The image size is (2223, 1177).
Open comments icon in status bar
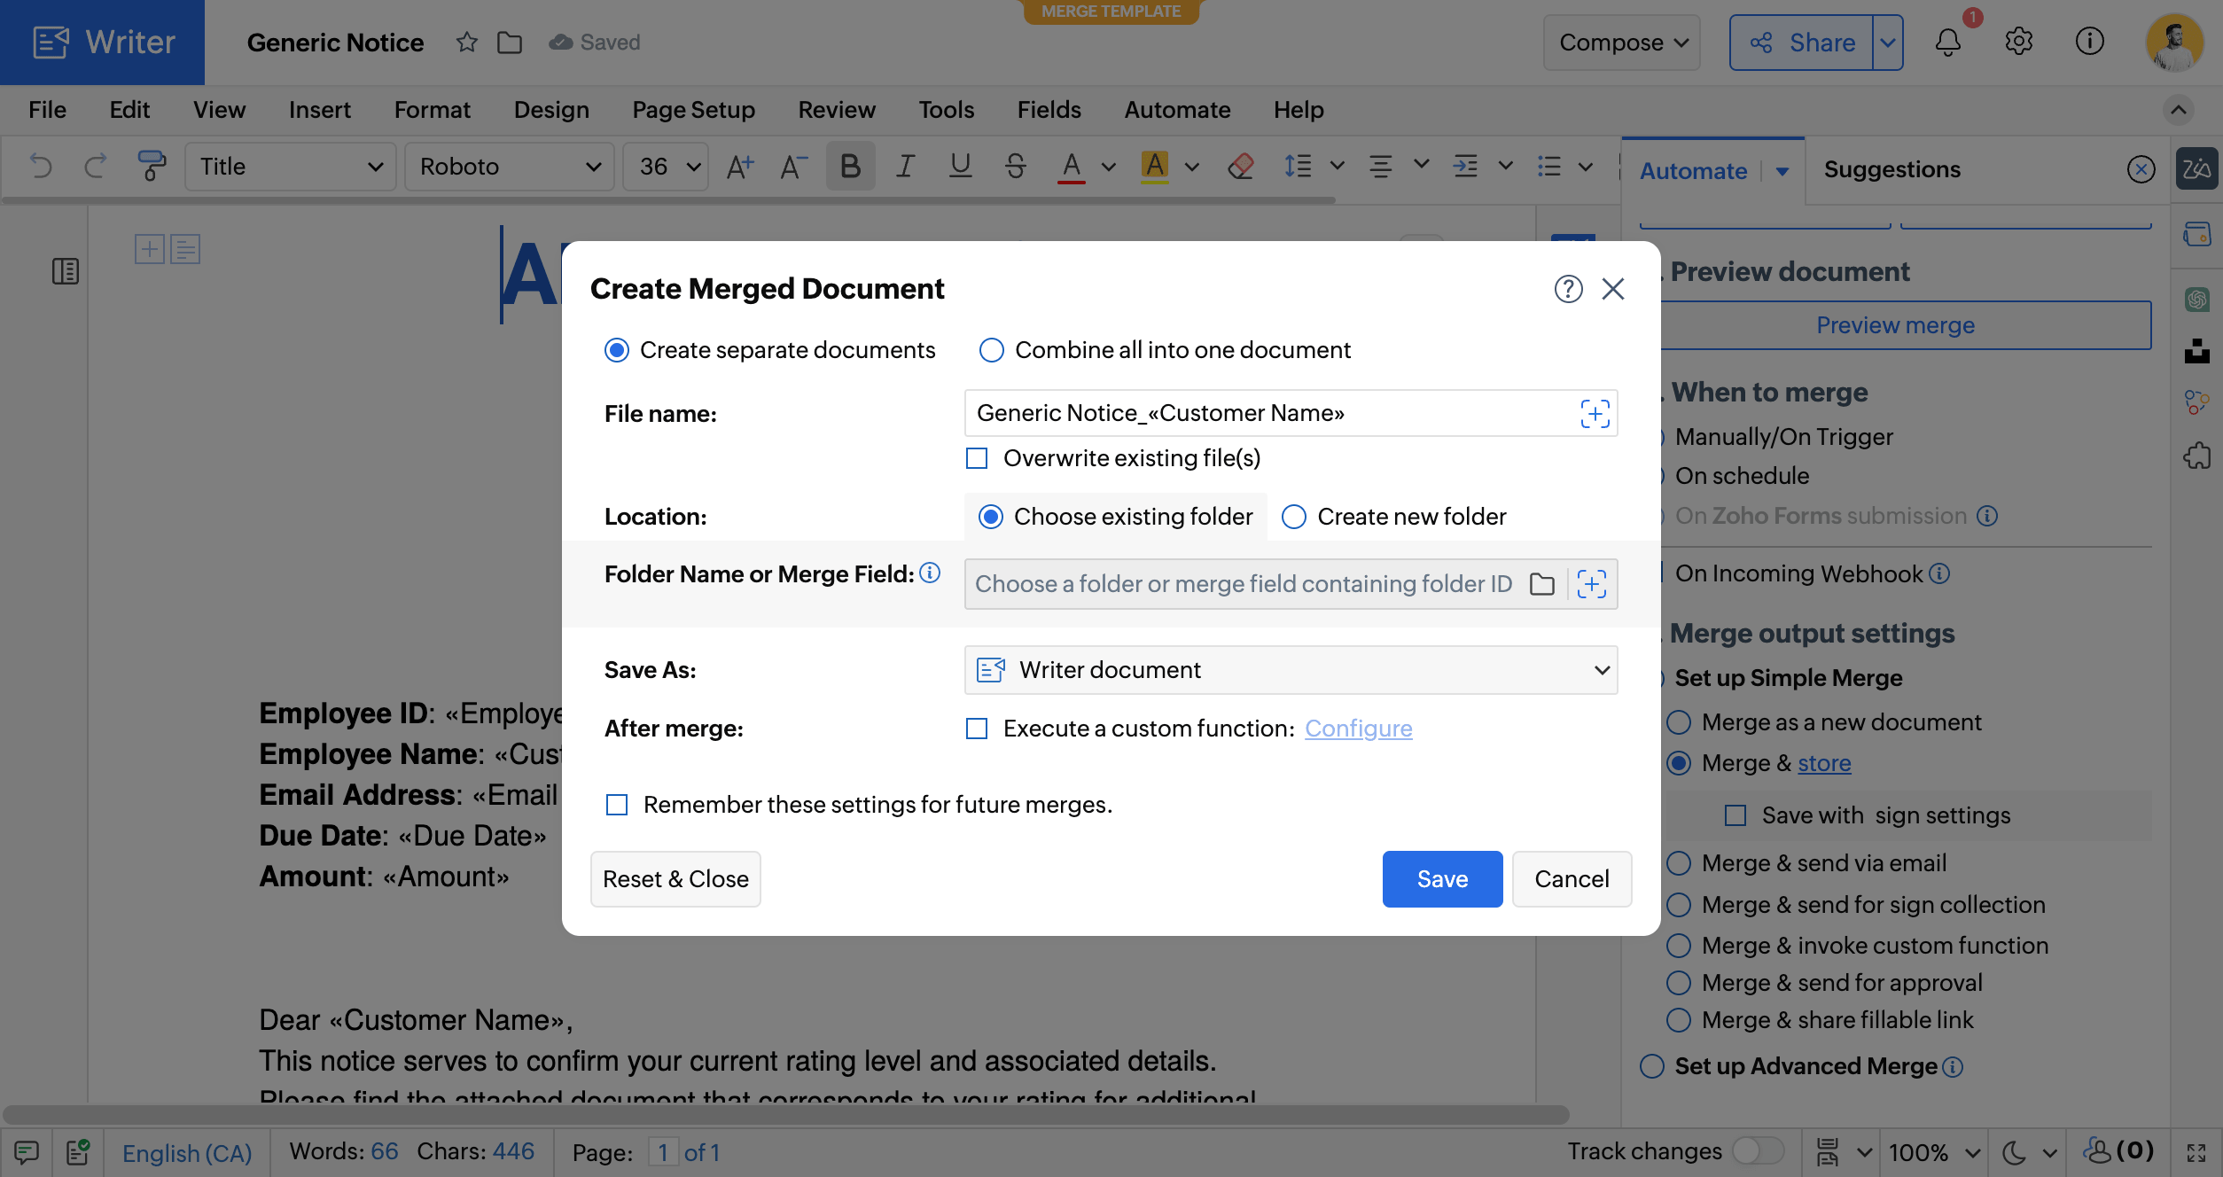pyautogui.click(x=26, y=1152)
